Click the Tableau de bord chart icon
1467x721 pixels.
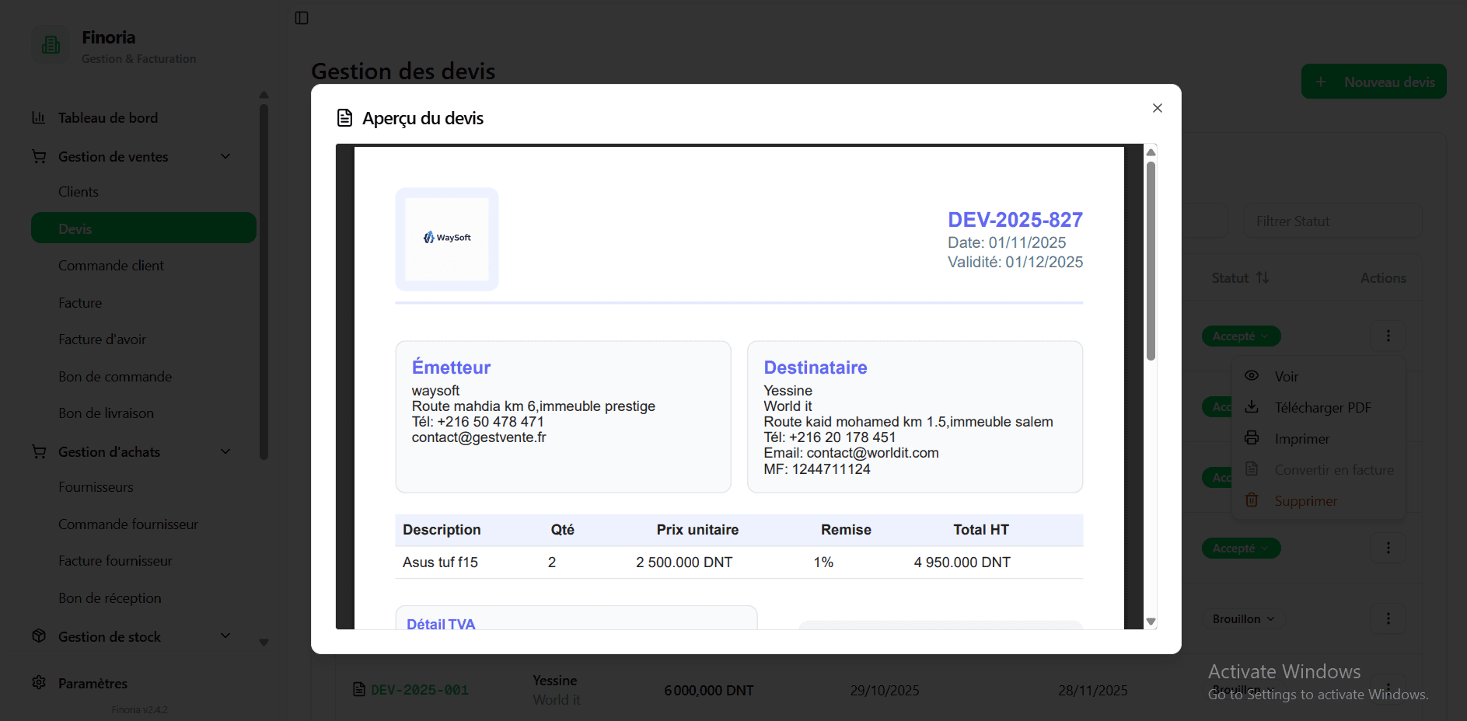(x=38, y=117)
